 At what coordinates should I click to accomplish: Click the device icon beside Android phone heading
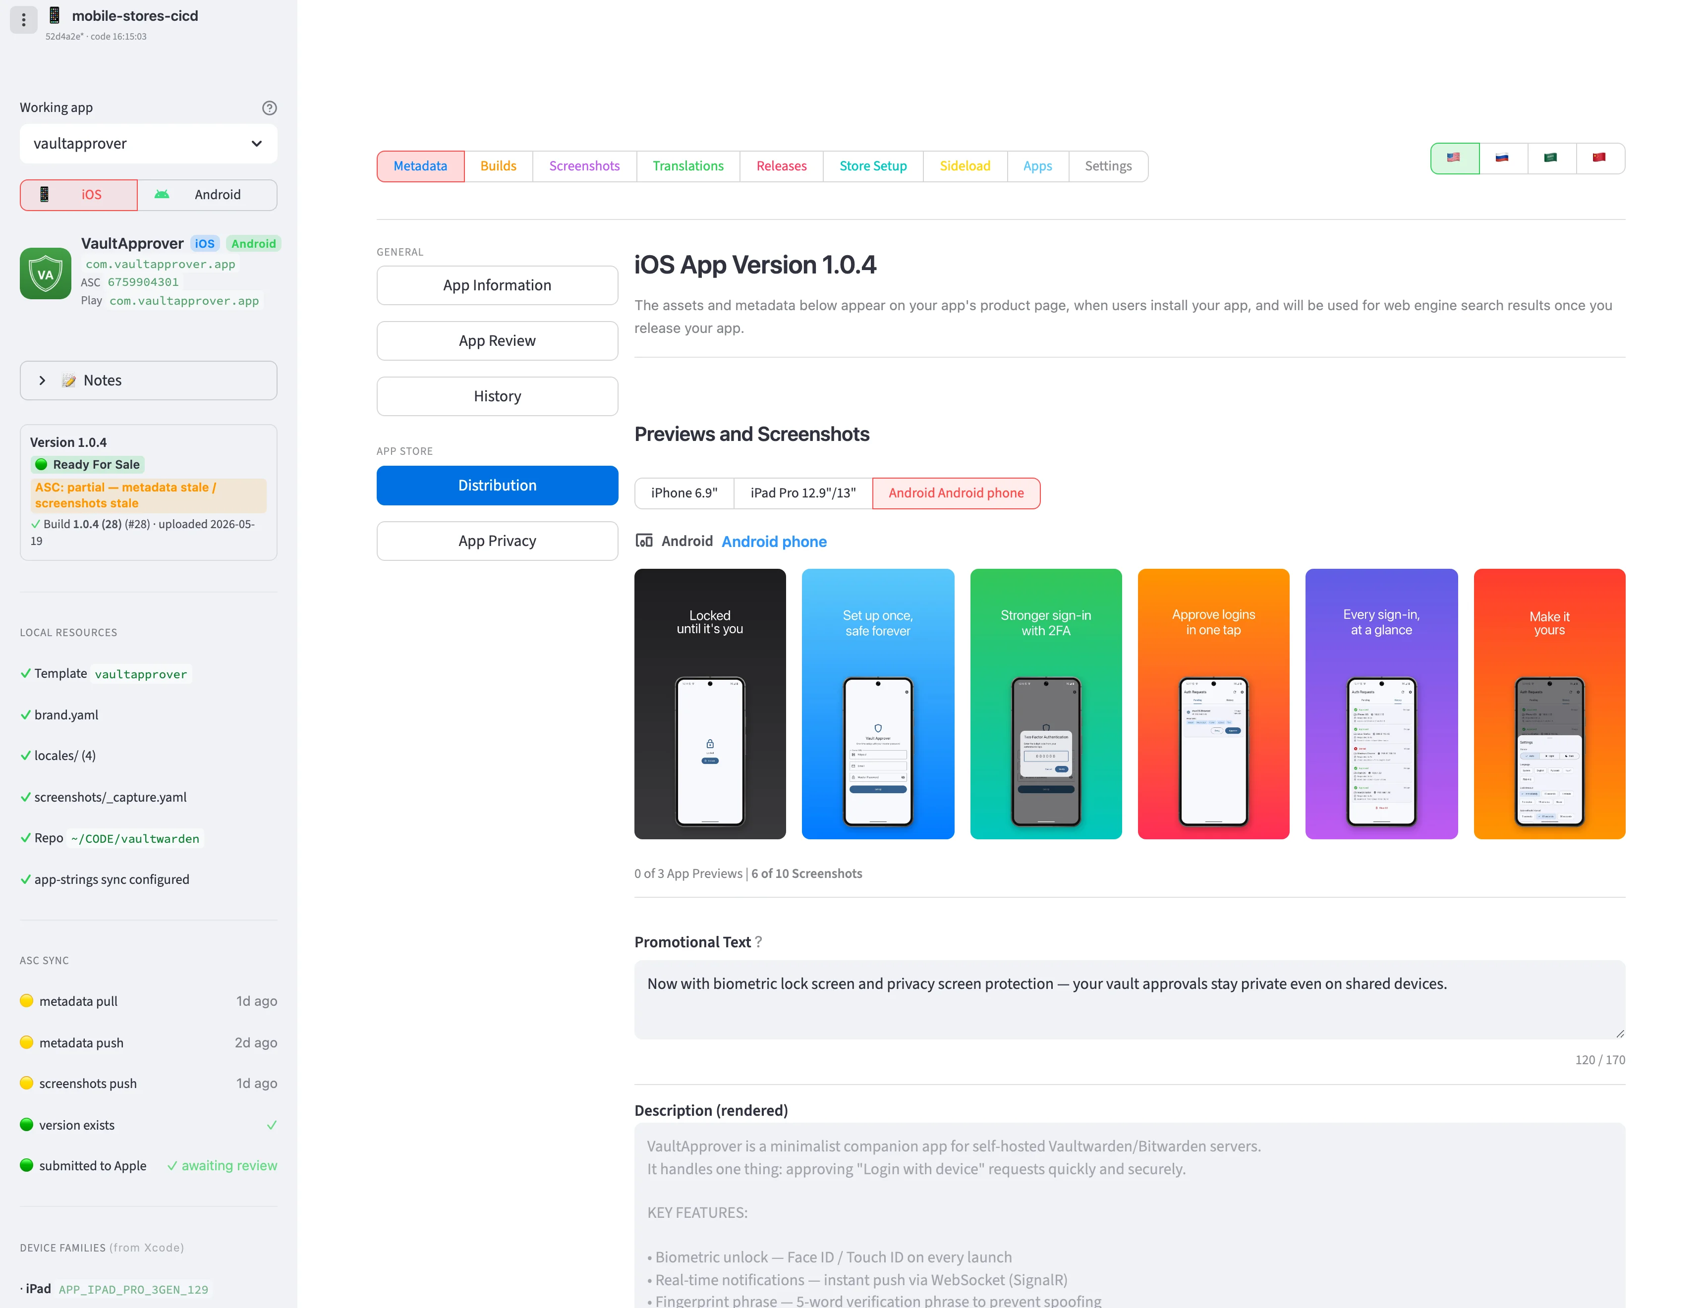coord(643,541)
